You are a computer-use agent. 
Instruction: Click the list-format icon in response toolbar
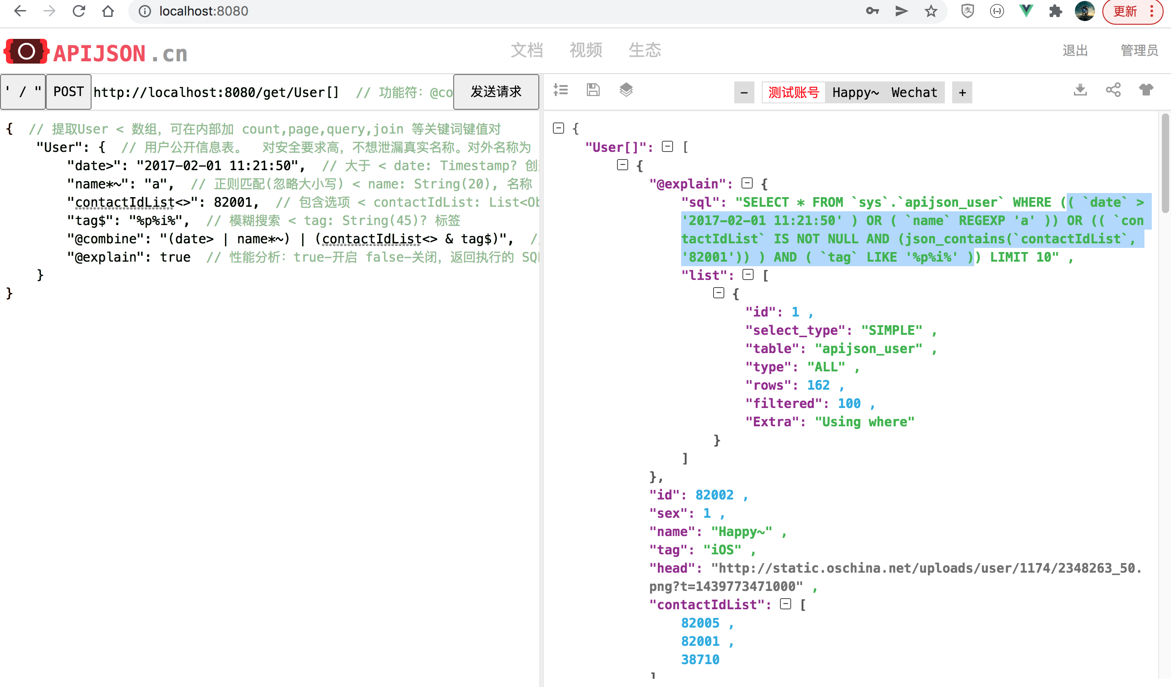tap(561, 90)
